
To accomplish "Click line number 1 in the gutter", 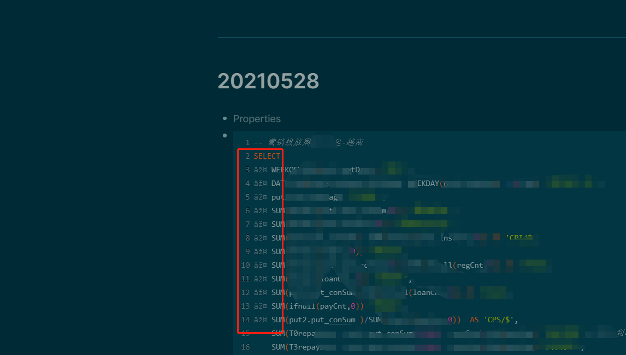I will 247,142.
